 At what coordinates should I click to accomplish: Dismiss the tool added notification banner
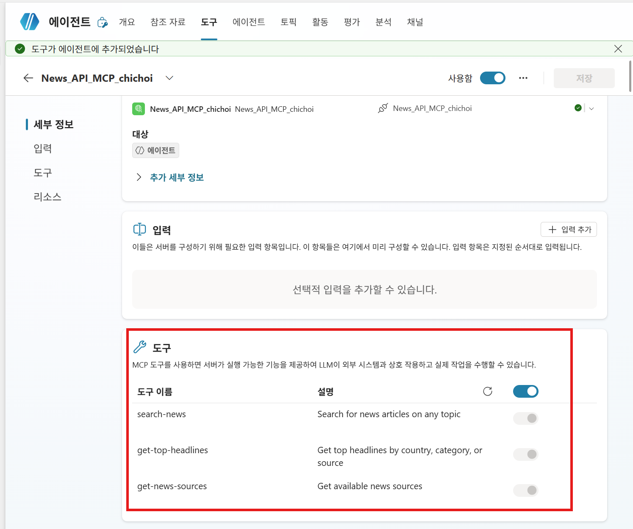click(x=618, y=49)
